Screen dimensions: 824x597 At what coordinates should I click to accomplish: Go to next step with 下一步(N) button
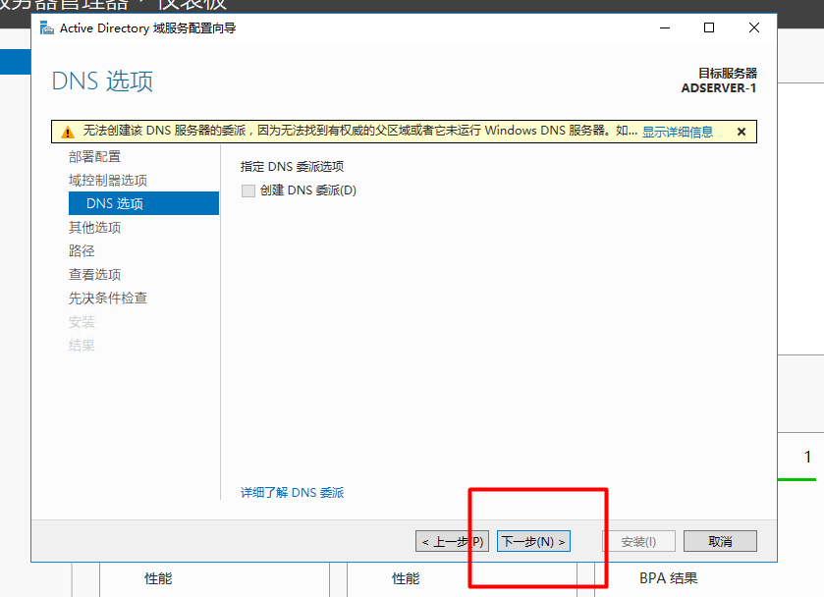533,541
